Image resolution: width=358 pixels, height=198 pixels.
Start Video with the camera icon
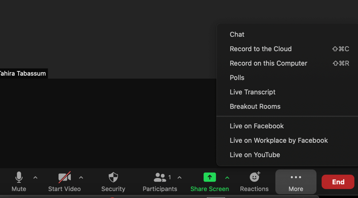pos(65,182)
